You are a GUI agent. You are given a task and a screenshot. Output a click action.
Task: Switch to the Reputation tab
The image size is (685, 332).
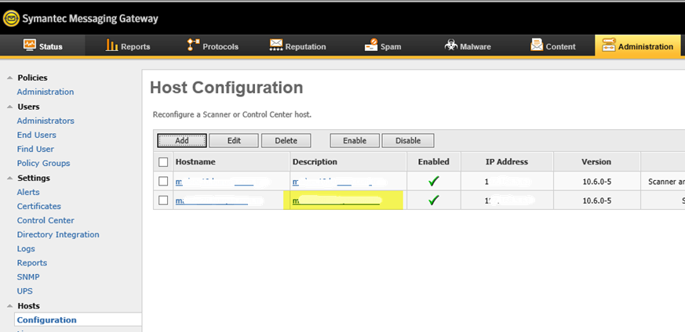(x=297, y=45)
